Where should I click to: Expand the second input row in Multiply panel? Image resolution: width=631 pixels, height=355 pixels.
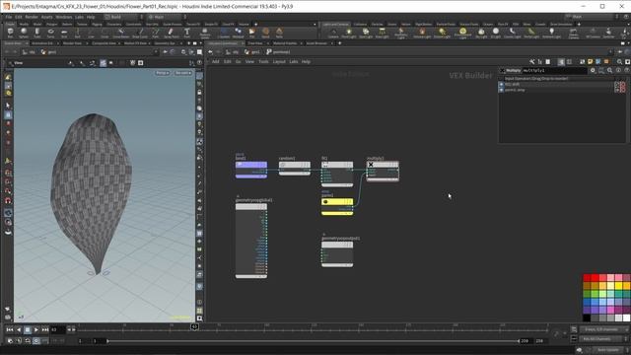point(502,90)
